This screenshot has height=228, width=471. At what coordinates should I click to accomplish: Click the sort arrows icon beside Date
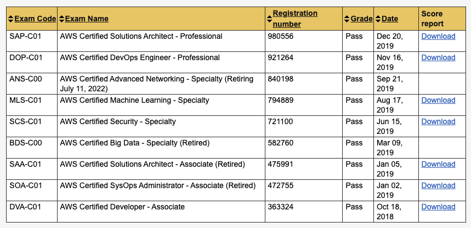click(378, 19)
